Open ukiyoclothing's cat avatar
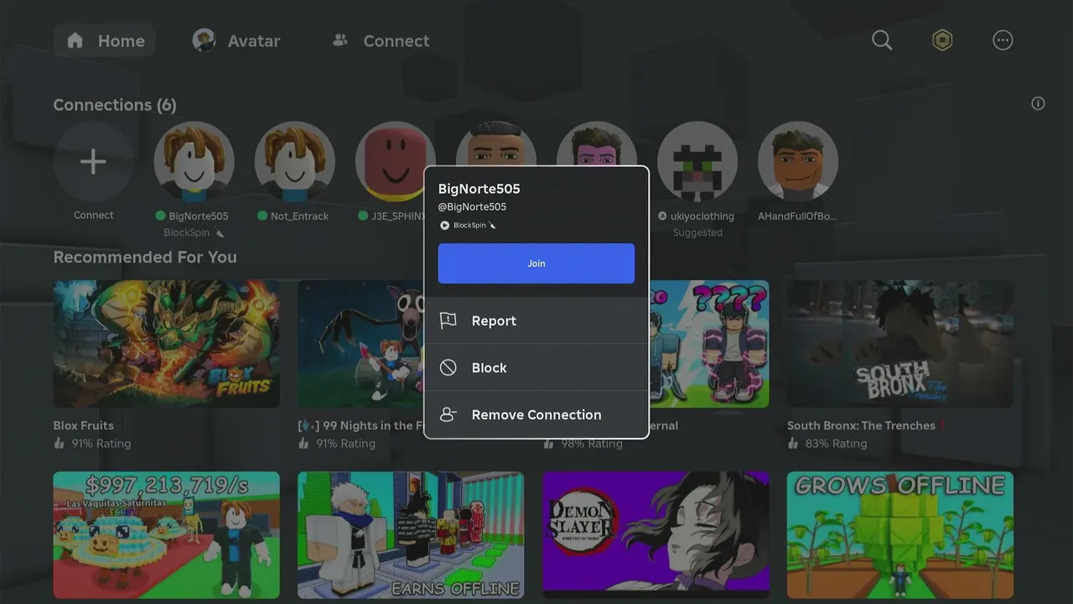The image size is (1073, 604). click(697, 162)
